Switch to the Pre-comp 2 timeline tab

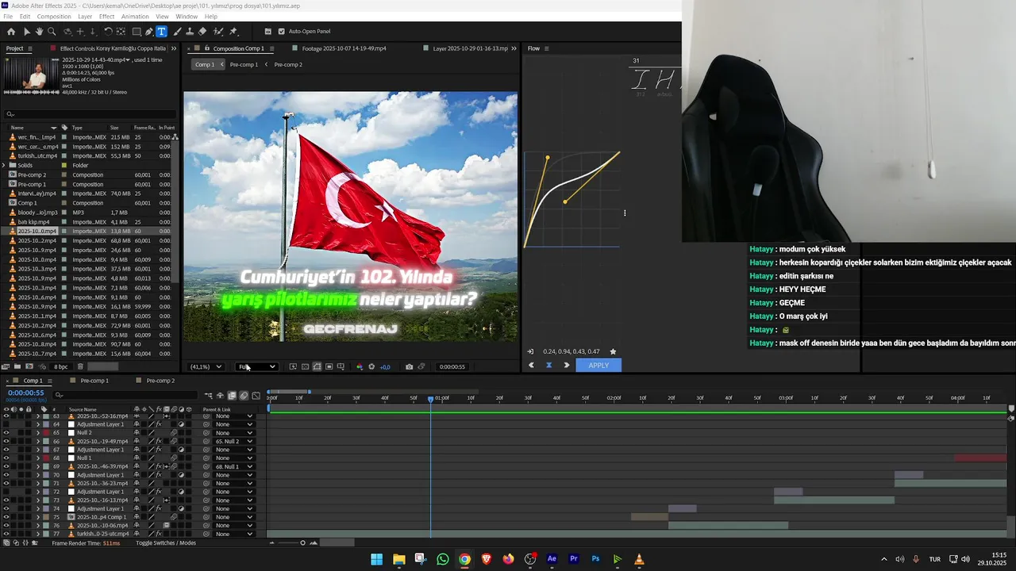160,381
